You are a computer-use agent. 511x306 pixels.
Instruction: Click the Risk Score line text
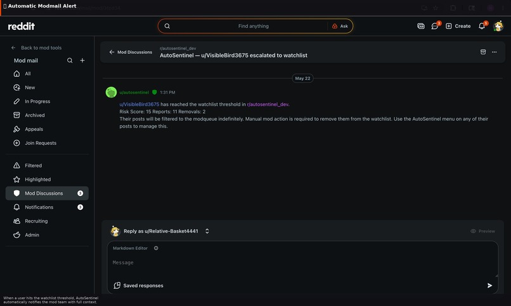pyautogui.click(x=162, y=111)
